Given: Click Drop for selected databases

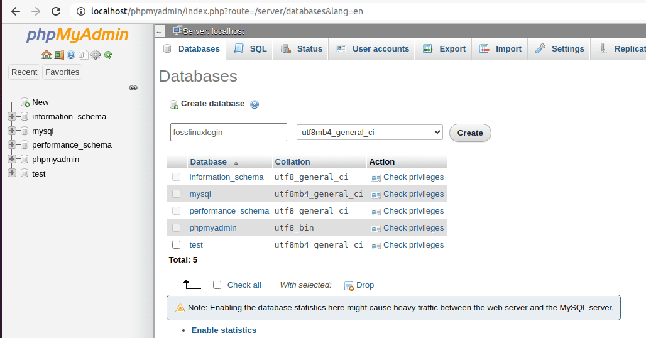Looking at the screenshot, I should [359, 285].
